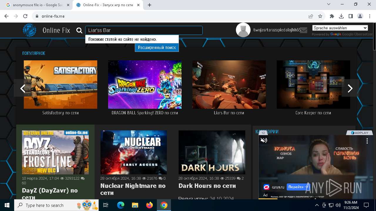Click the Dark Hours cover image

pos(212,152)
